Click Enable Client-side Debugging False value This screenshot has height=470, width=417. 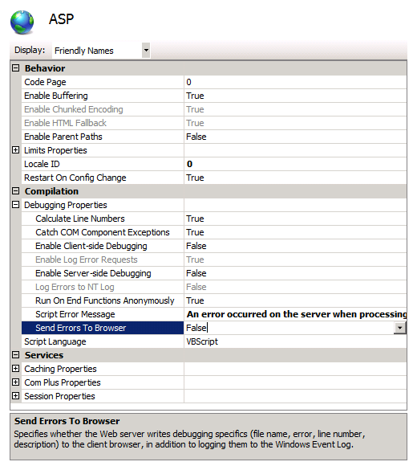point(295,246)
